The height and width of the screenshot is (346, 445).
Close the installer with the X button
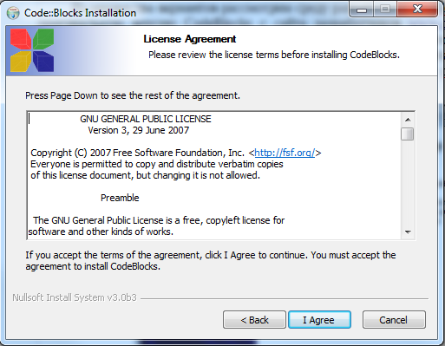click(417, 10)
